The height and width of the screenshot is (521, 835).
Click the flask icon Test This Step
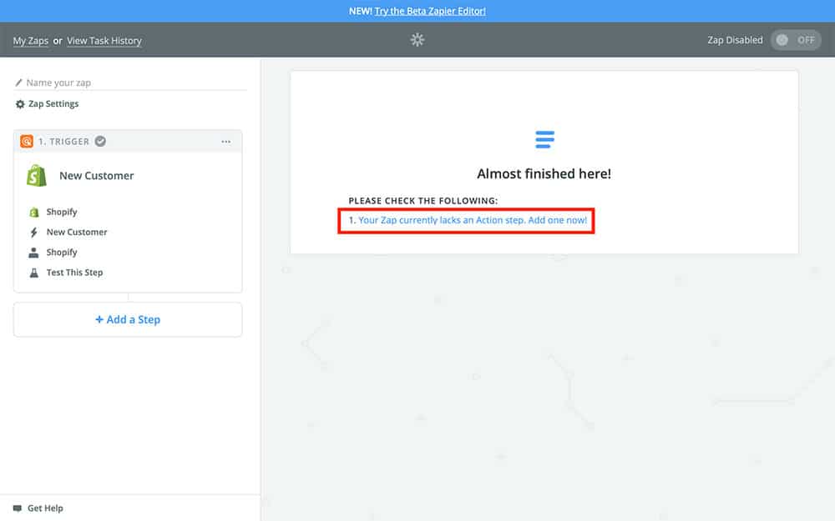click(73, 273)
